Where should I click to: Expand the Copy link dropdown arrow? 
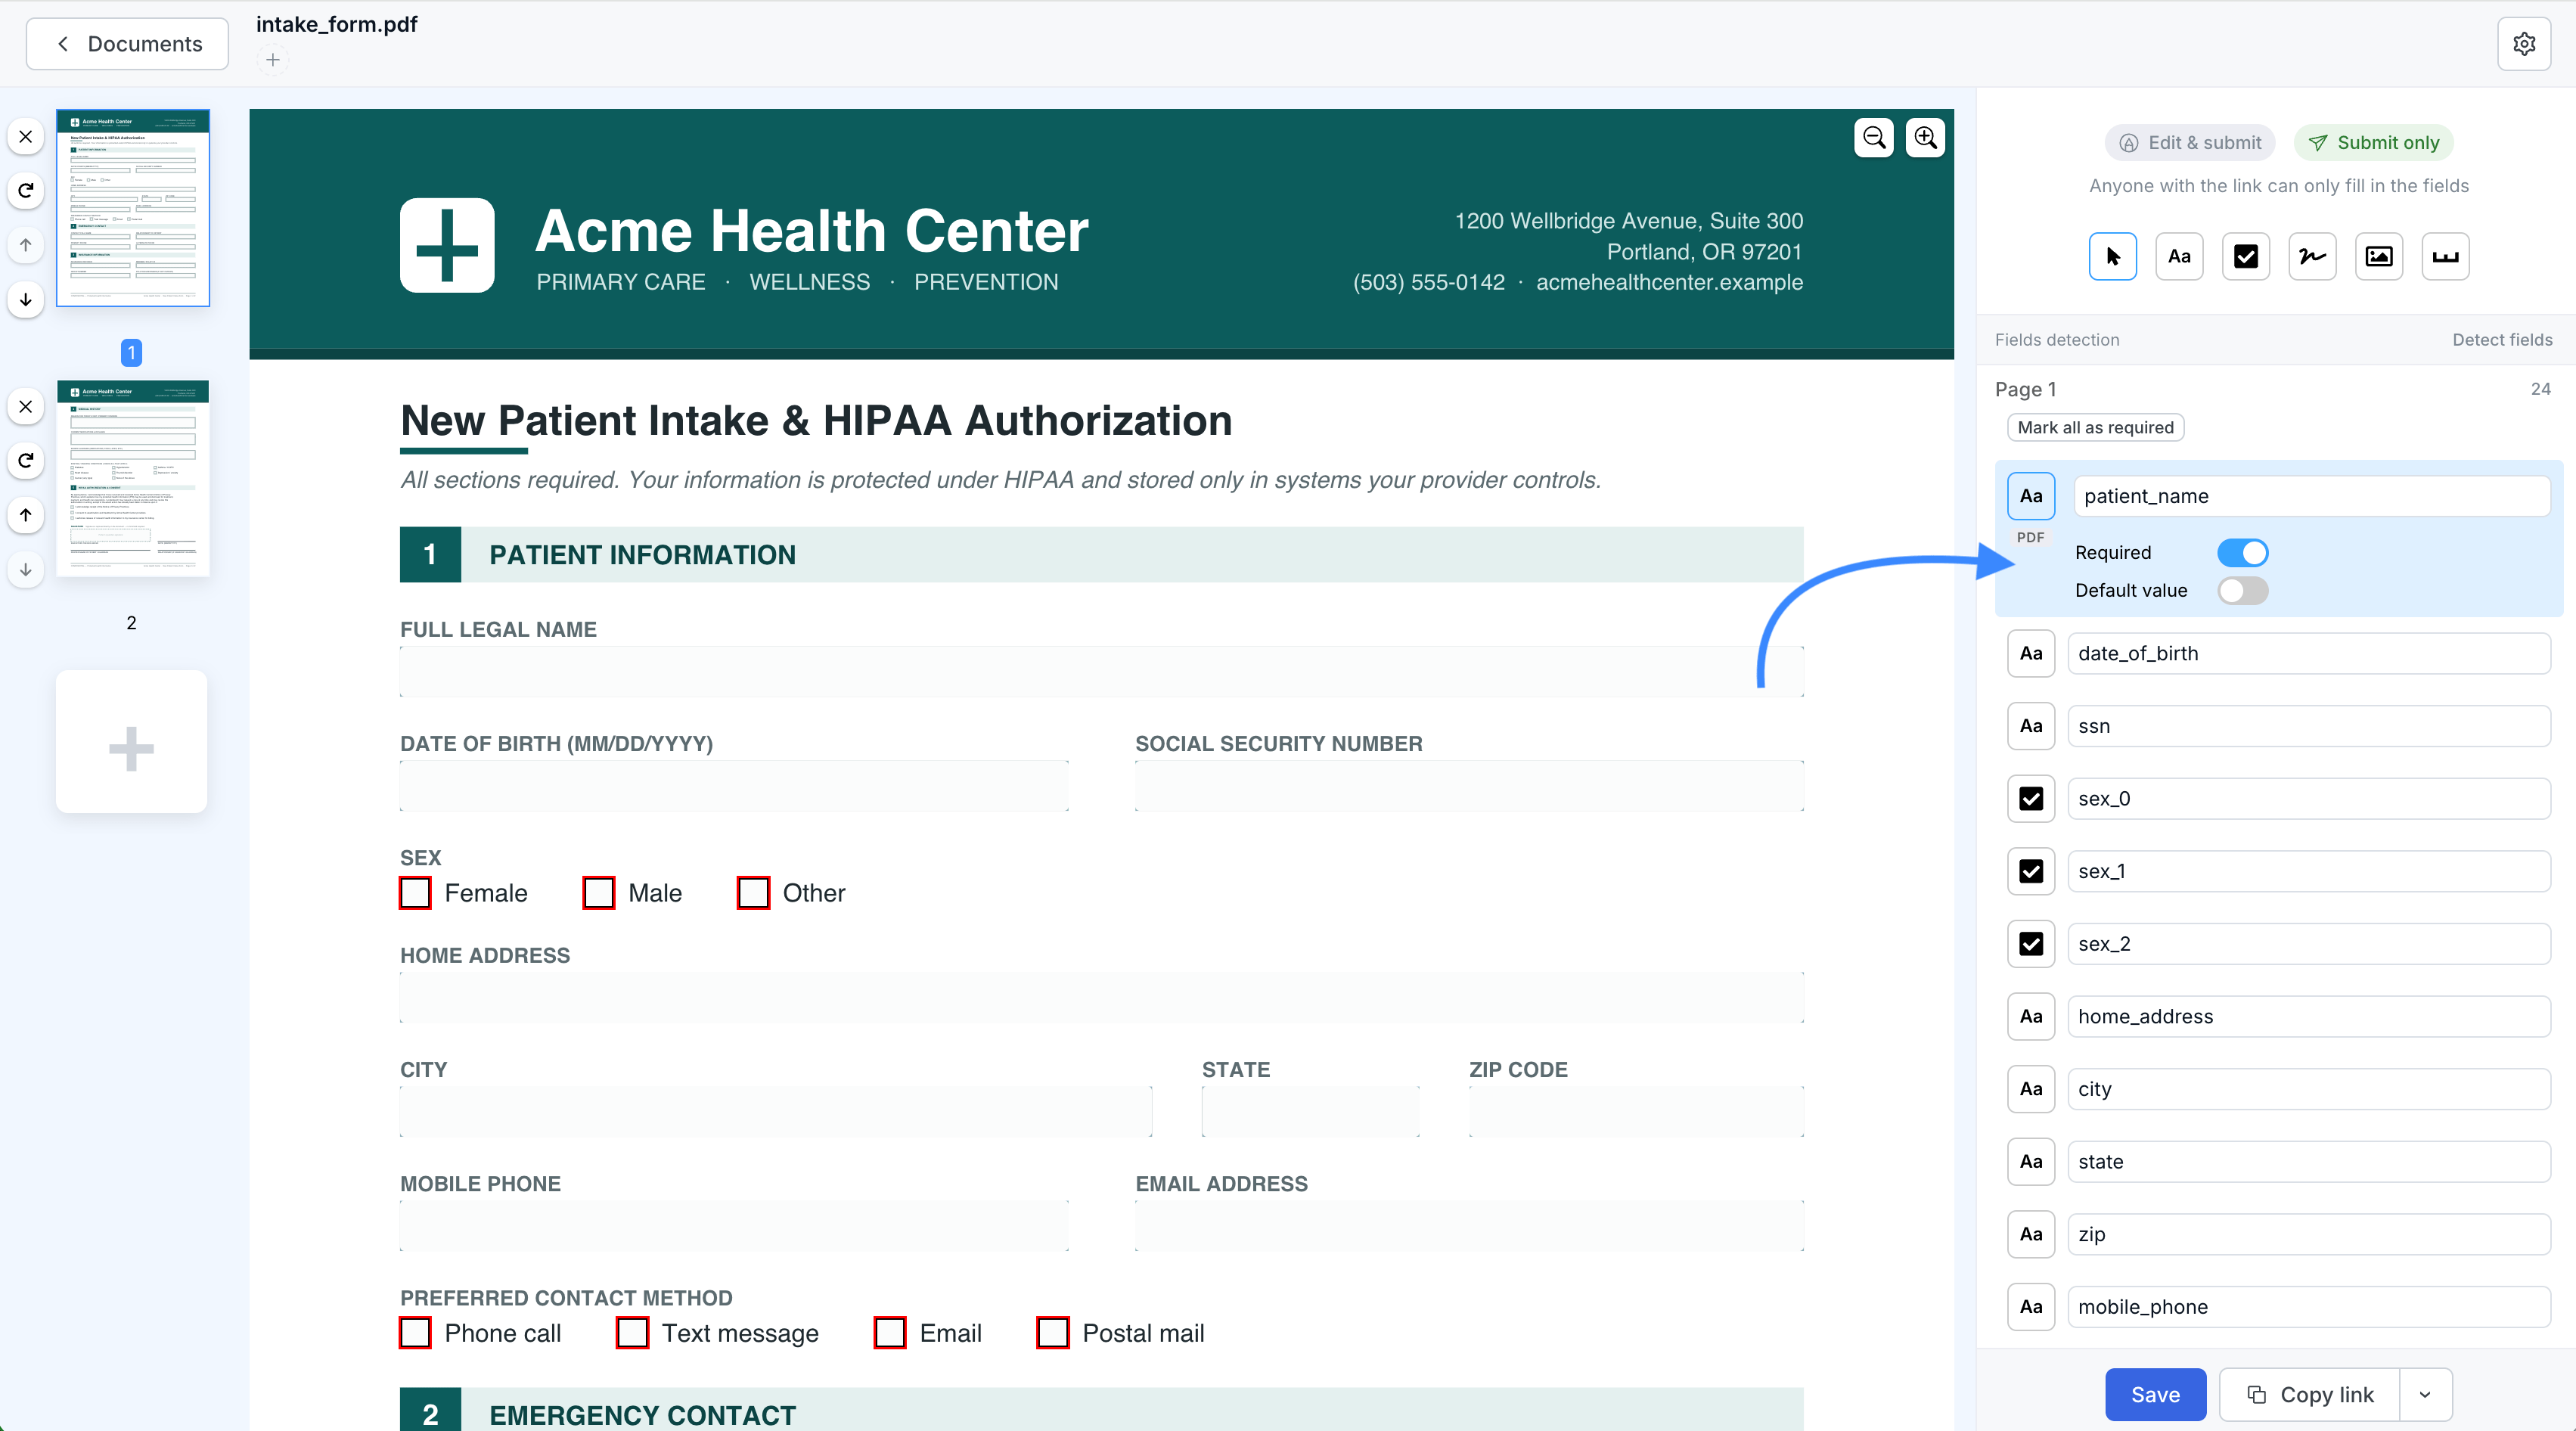2425,1395
